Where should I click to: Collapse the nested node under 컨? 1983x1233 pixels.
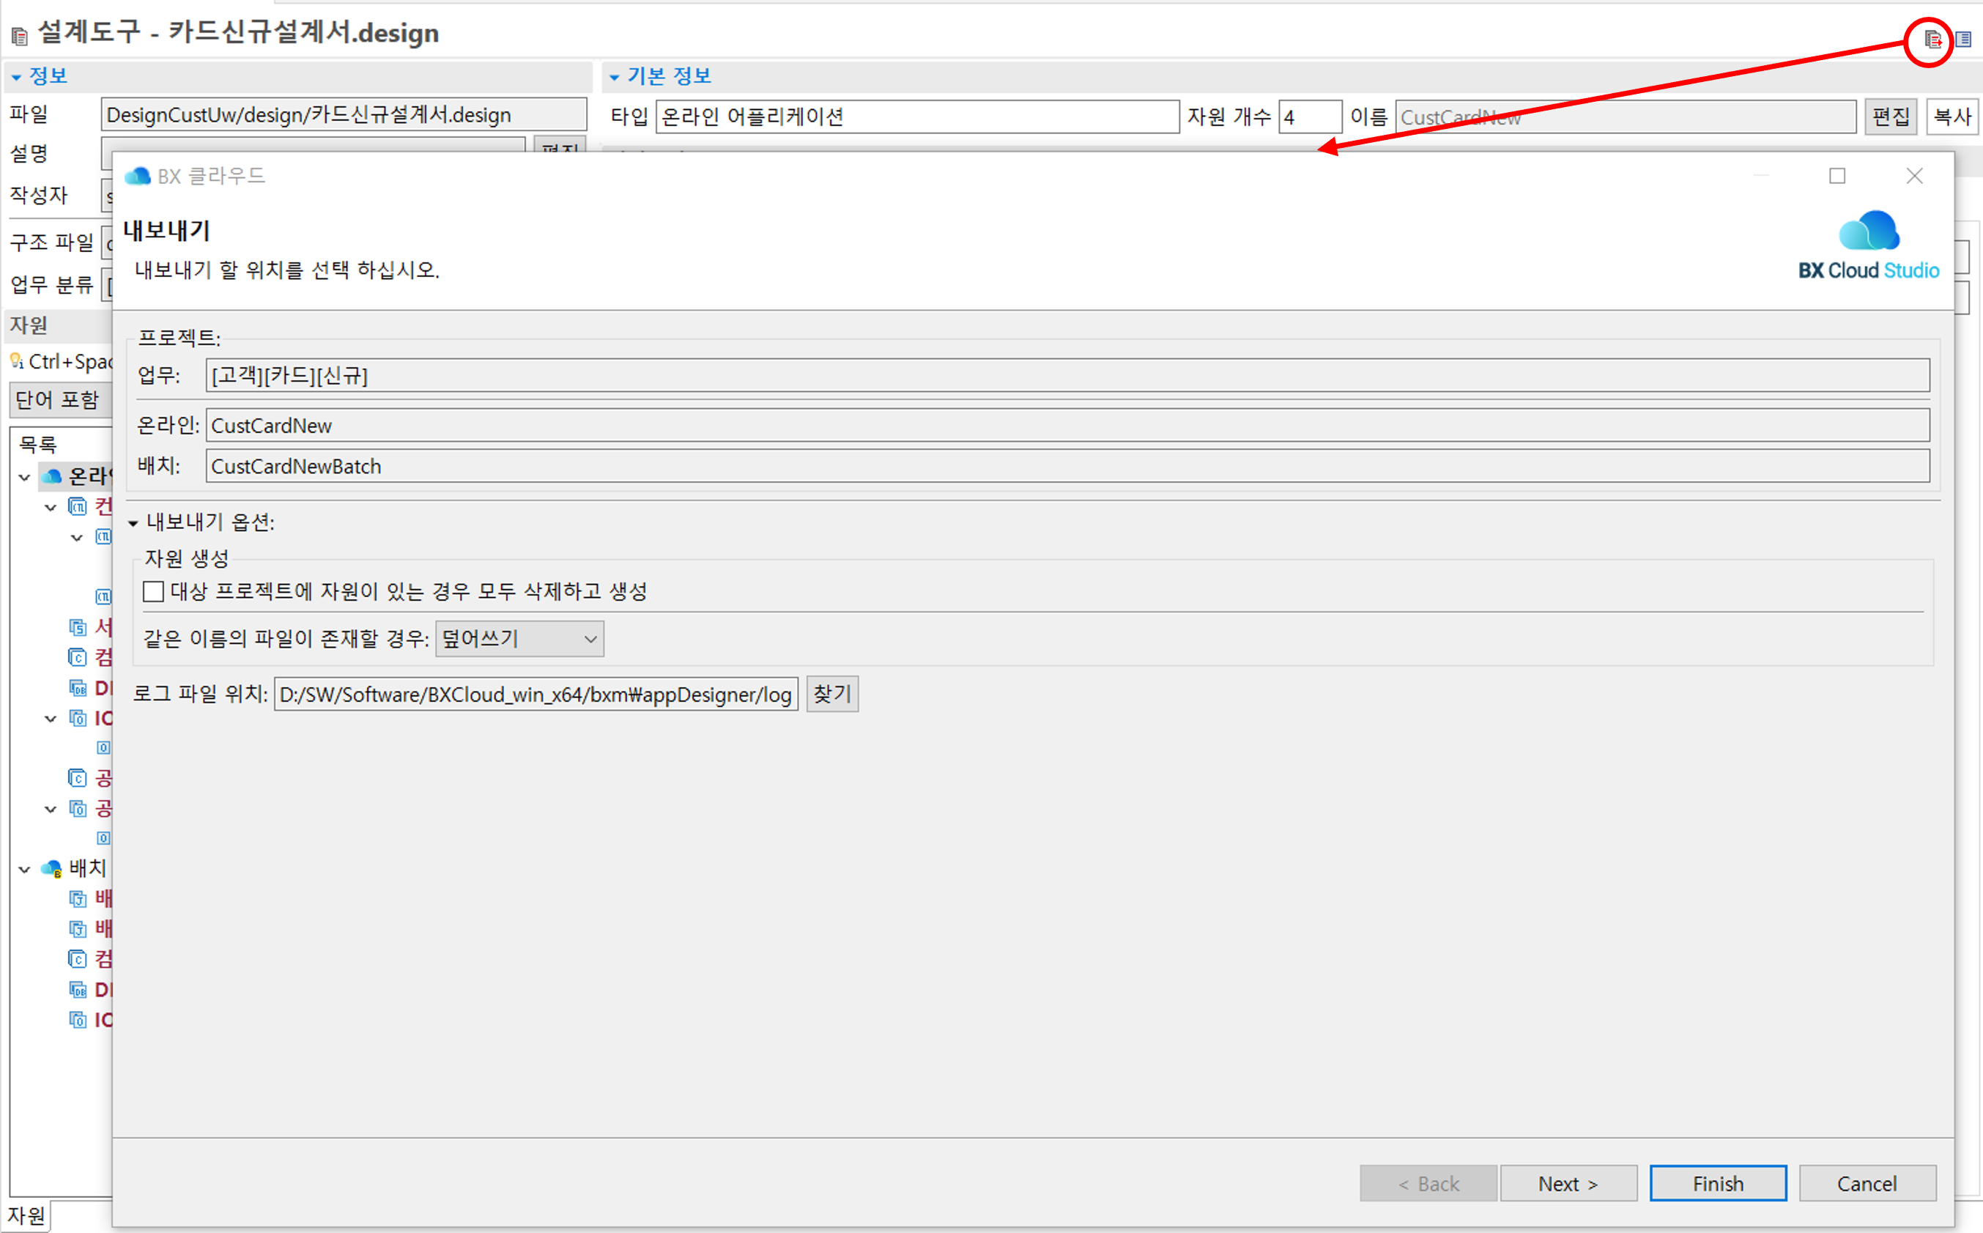click(x=77, y=538)
